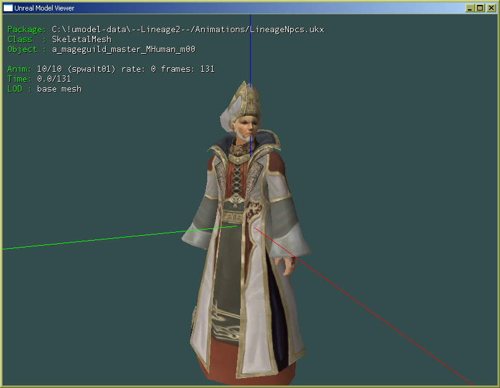Click the object name a_mageguild_master_MHuman_m00
This screenshot has height=388, width=500.
pos(123,50)
